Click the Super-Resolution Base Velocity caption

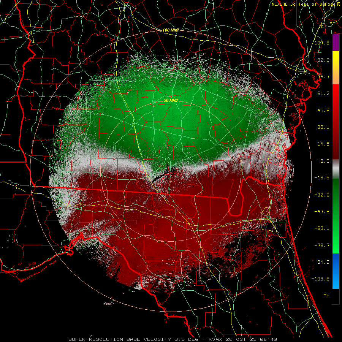pos(173,339)
